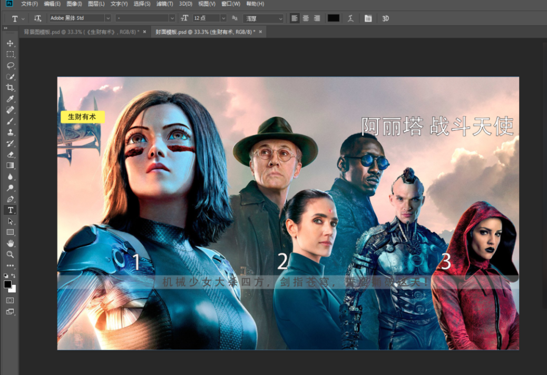547x375 pixels.
Task: Select the Eyedropper tool
Action: tap(10, 99)
